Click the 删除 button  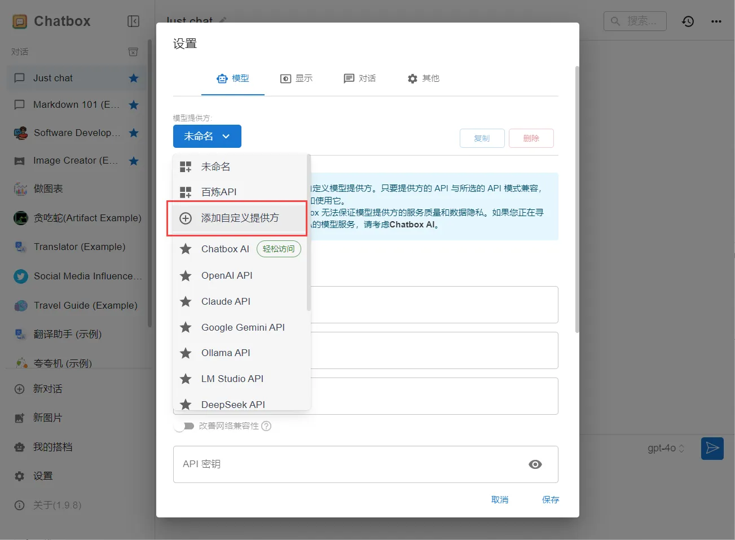tap(531, 138)
